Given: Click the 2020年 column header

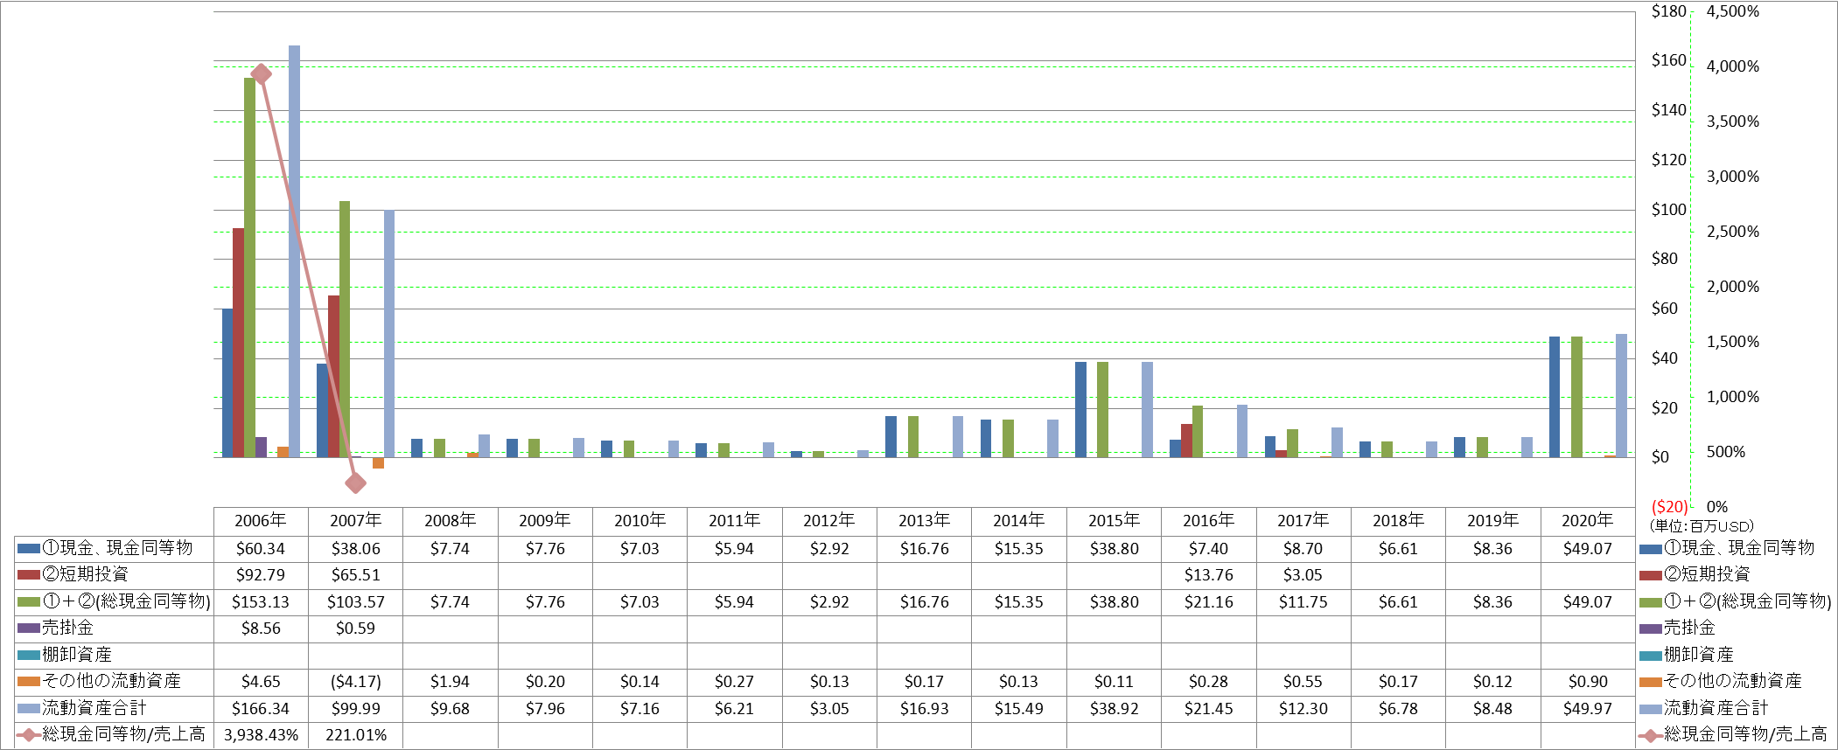Looking at the screenshot, I should click(1588, 521).
